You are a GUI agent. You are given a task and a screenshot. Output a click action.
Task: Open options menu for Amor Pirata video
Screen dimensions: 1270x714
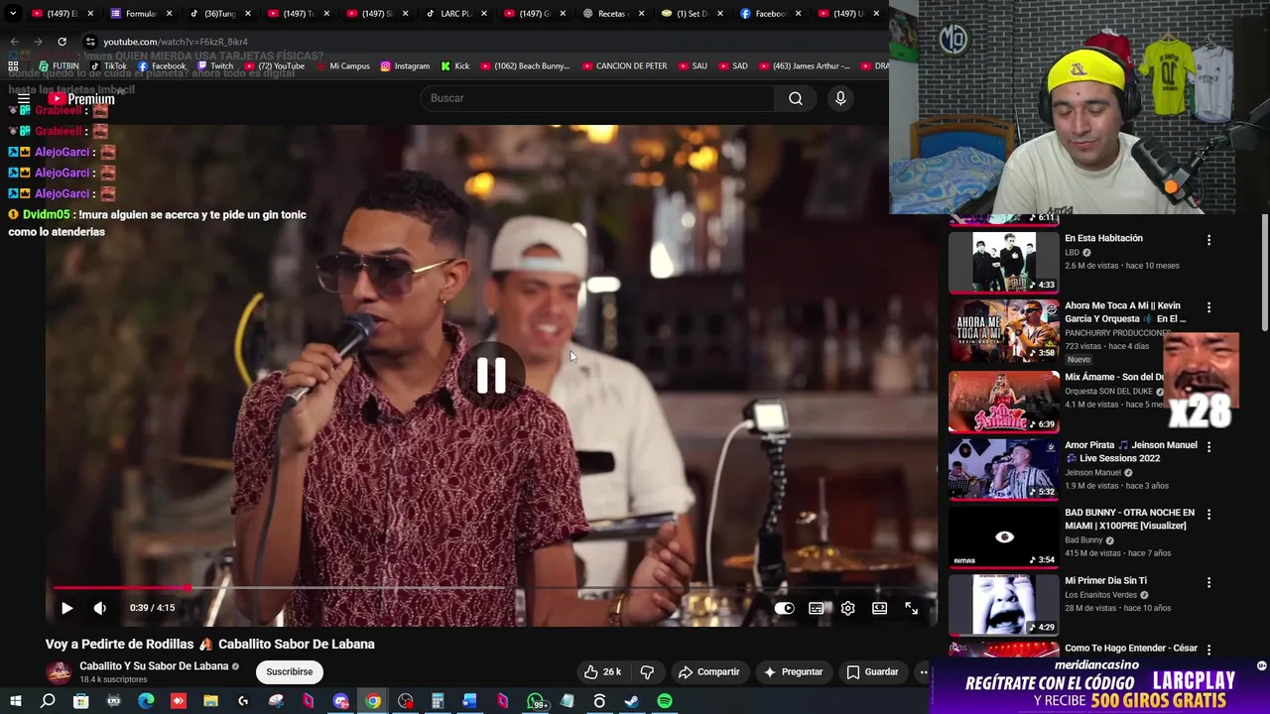point(1208,446)
